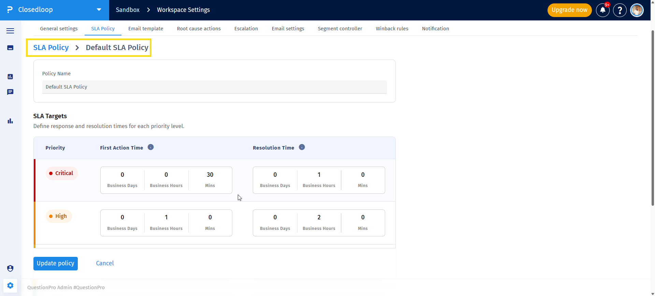
Task: Click the Update policy button
Action: (56, 263)
